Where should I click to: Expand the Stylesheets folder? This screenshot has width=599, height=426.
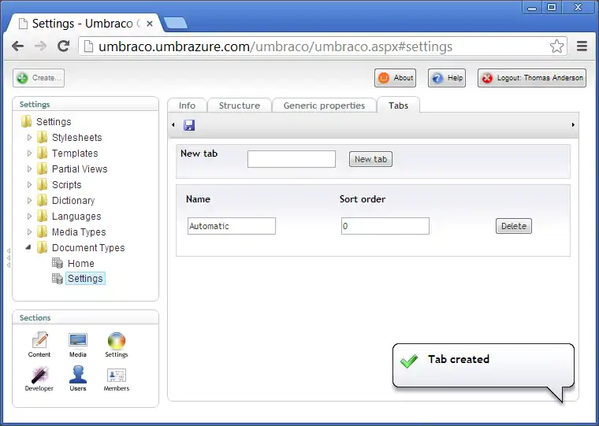[x=29, y=138]
